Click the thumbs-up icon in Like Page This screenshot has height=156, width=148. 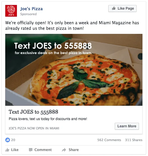(x=114, y=8)
